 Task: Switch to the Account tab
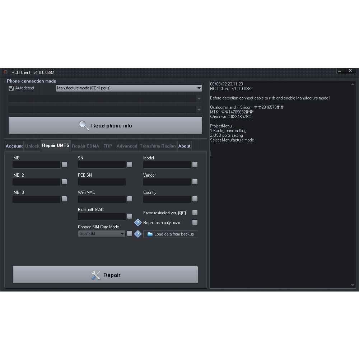[14, 146]
